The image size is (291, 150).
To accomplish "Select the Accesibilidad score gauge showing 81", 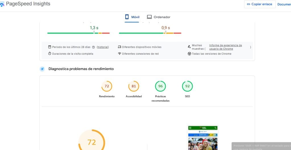I will (x=134, y=86).
